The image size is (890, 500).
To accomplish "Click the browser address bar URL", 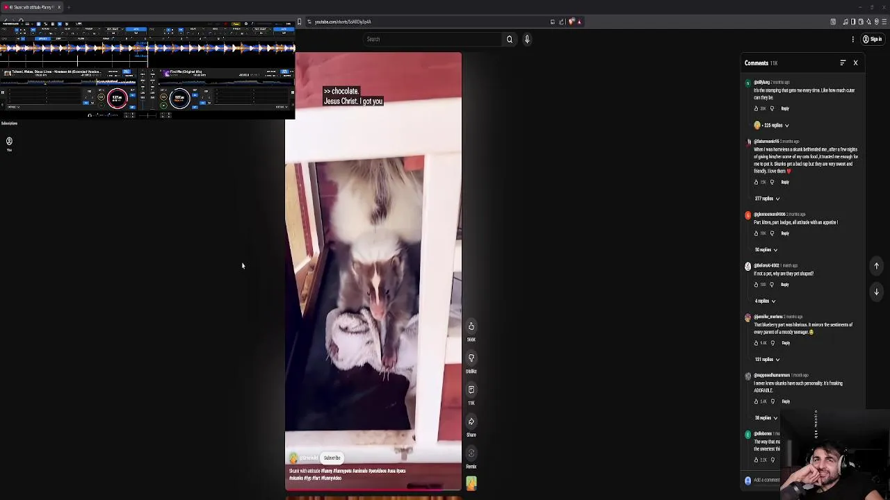I will coord(343,22).
